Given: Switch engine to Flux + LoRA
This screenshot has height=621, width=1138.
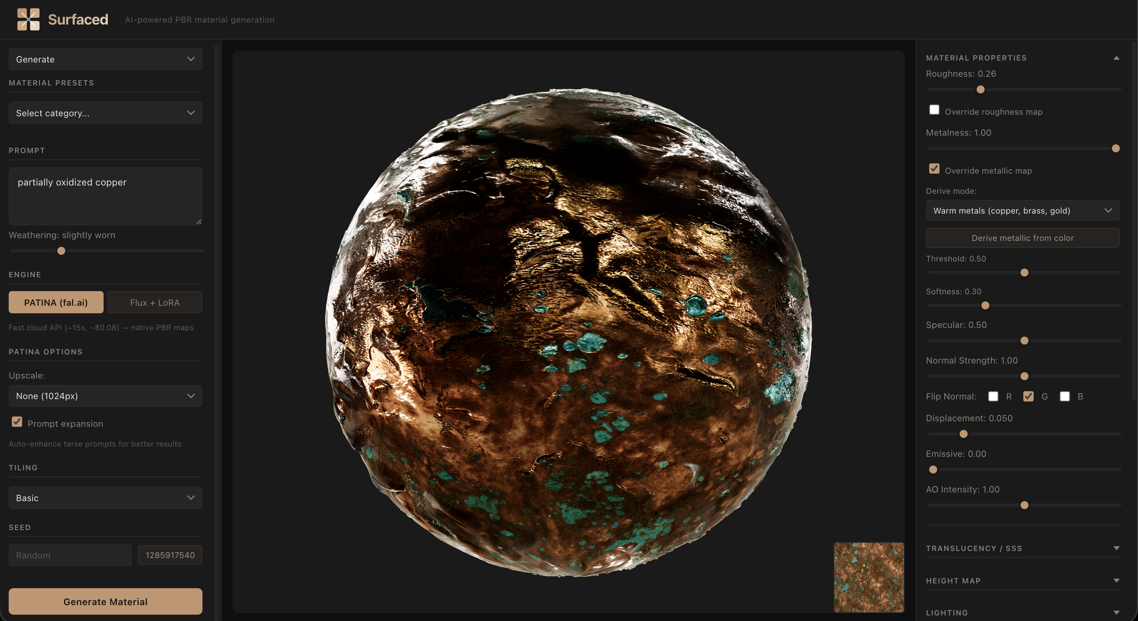Looking at the screenshot, I should tap(155, 302).
